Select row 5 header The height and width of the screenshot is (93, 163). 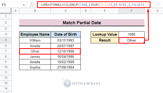(6, 40)
